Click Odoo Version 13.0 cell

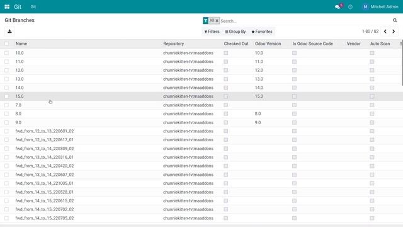pos(259,79)
